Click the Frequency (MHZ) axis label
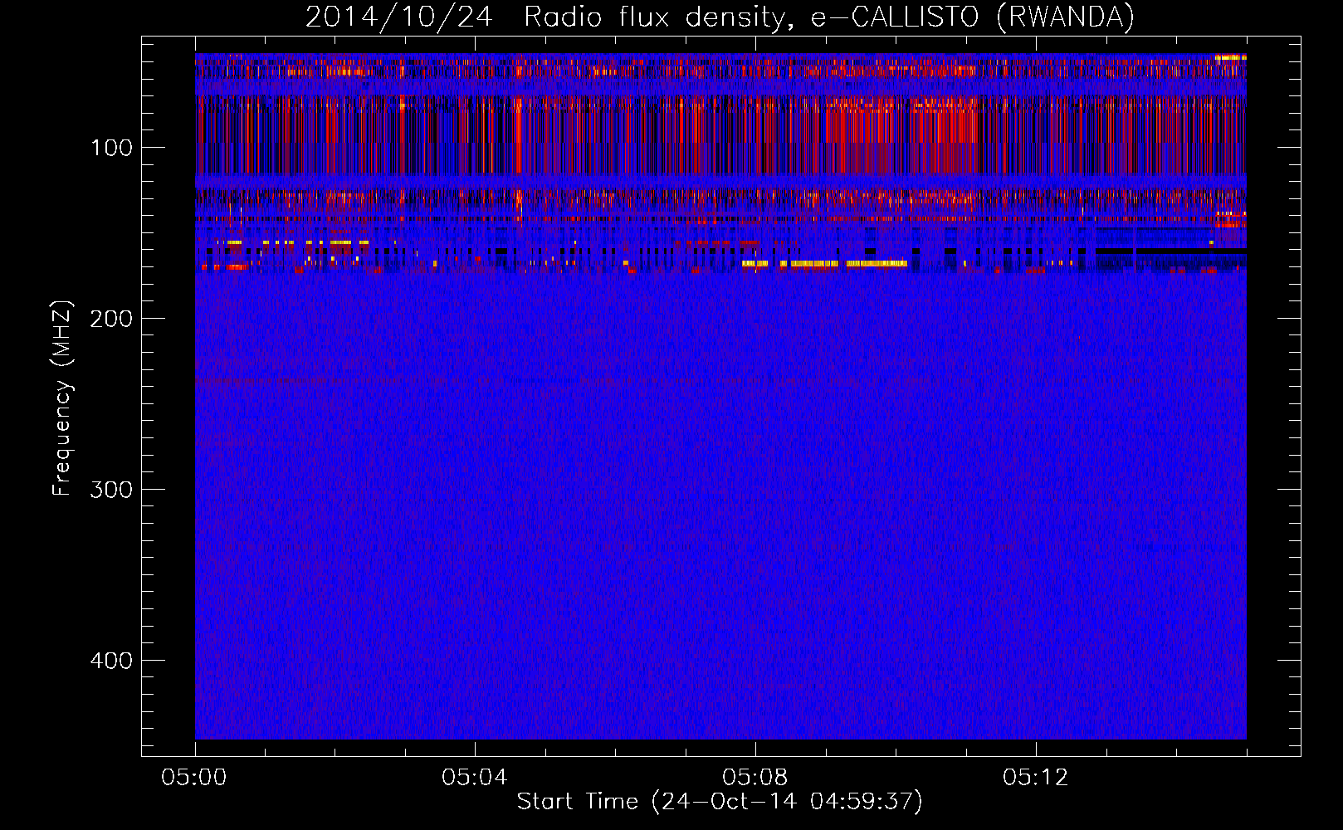Viewport: 1343px width, 830px height. (x=62, y=398)
